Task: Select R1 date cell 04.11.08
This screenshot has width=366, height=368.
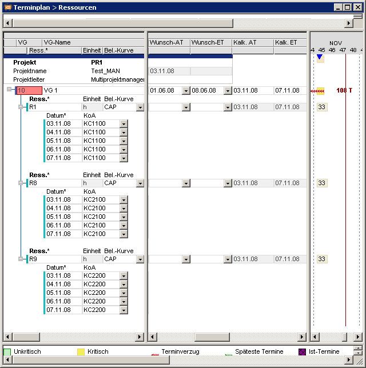Action: (63, 132)
